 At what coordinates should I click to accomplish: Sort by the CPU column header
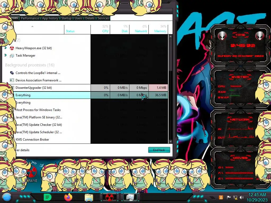tap(100, 29)
